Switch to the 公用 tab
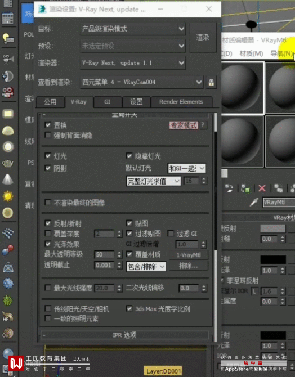This screenshot has width=295, height=377. tap(50, 102)
